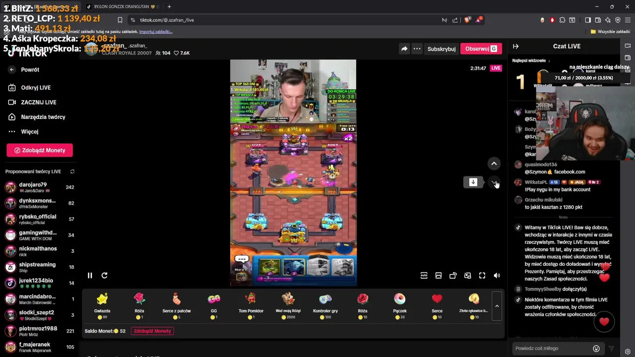Click the download badge icon on video
Image resolution: width=635 pixels, height=357 pixels.
pyautogui.click(x=473, y=182)
